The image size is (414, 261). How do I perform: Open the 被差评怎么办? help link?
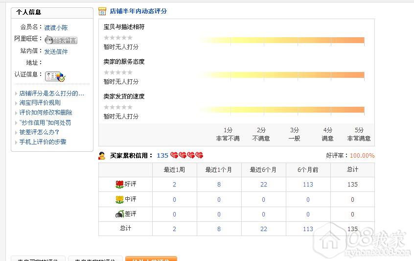[x=40, y=132]
